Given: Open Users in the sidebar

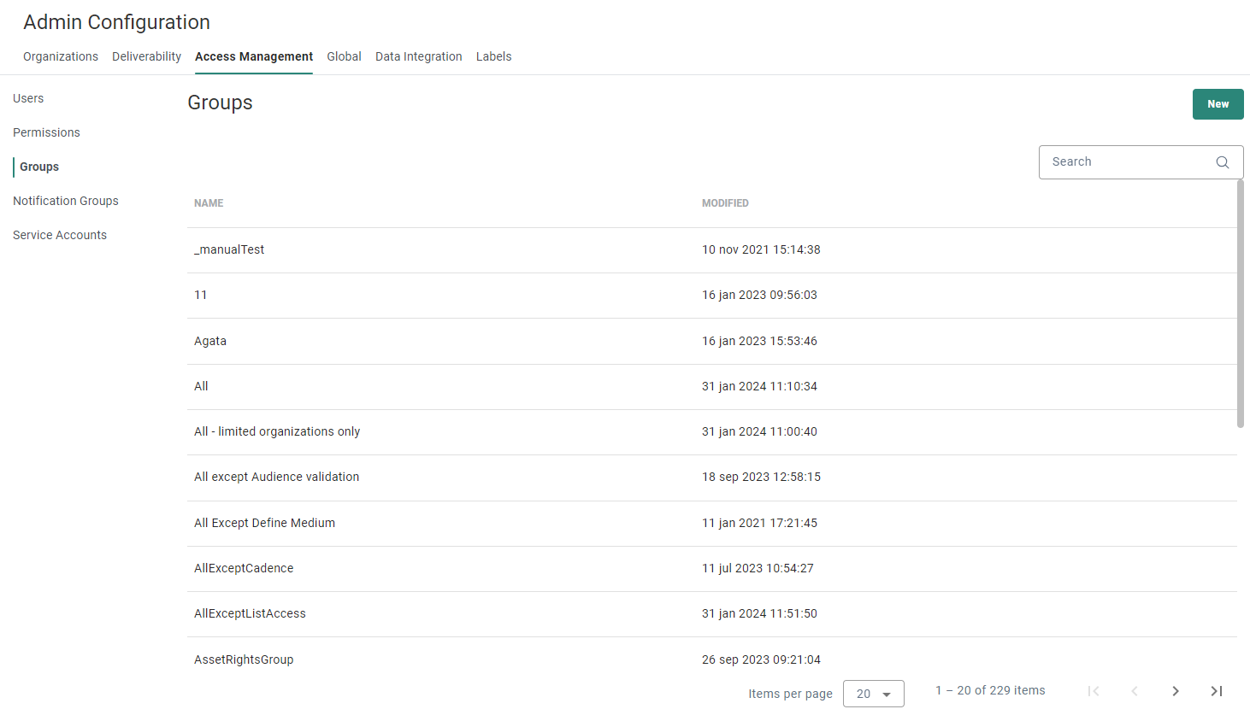Looking at the screenshot, I should tap(28, 98).
